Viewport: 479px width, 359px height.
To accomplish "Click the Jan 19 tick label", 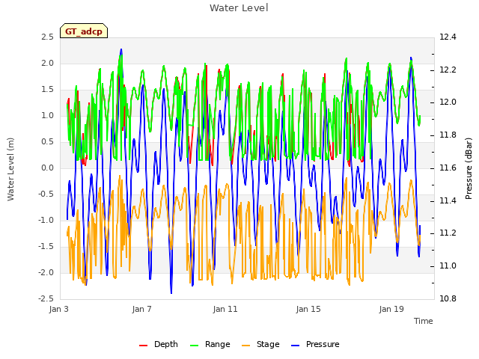I will tap(391, 309).
